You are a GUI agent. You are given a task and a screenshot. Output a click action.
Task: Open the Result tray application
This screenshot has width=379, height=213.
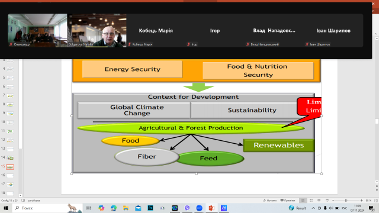[x=297, y=208]
